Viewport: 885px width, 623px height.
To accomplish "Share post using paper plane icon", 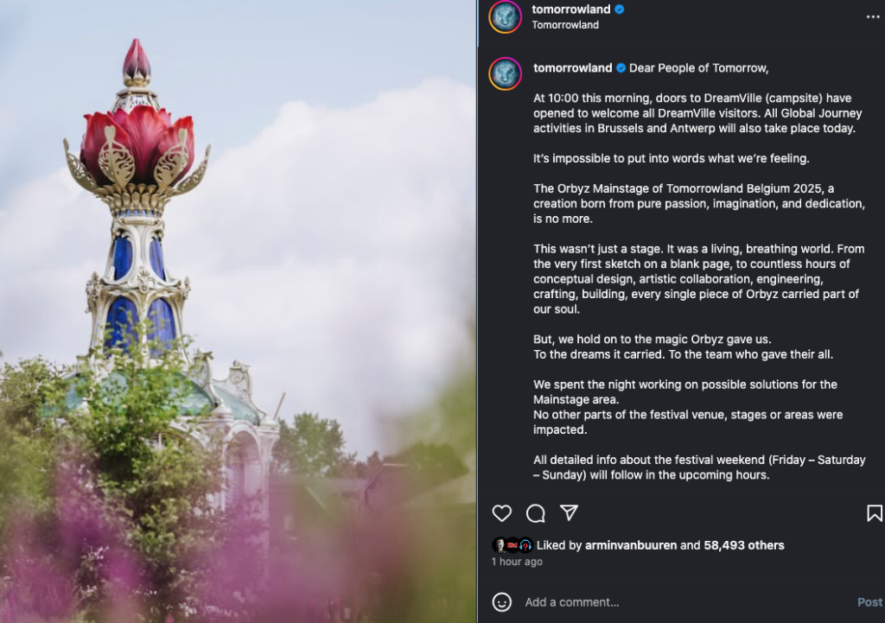I will (x=569, y=512).
